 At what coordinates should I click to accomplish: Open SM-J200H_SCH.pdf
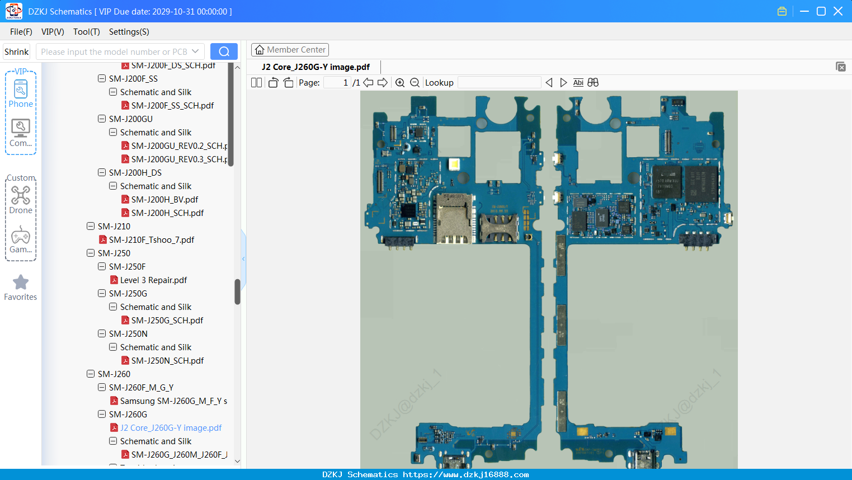pos(163,213)
